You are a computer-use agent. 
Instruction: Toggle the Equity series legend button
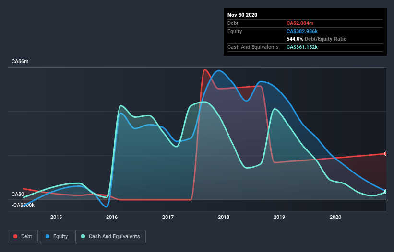[x=57, y=237]
